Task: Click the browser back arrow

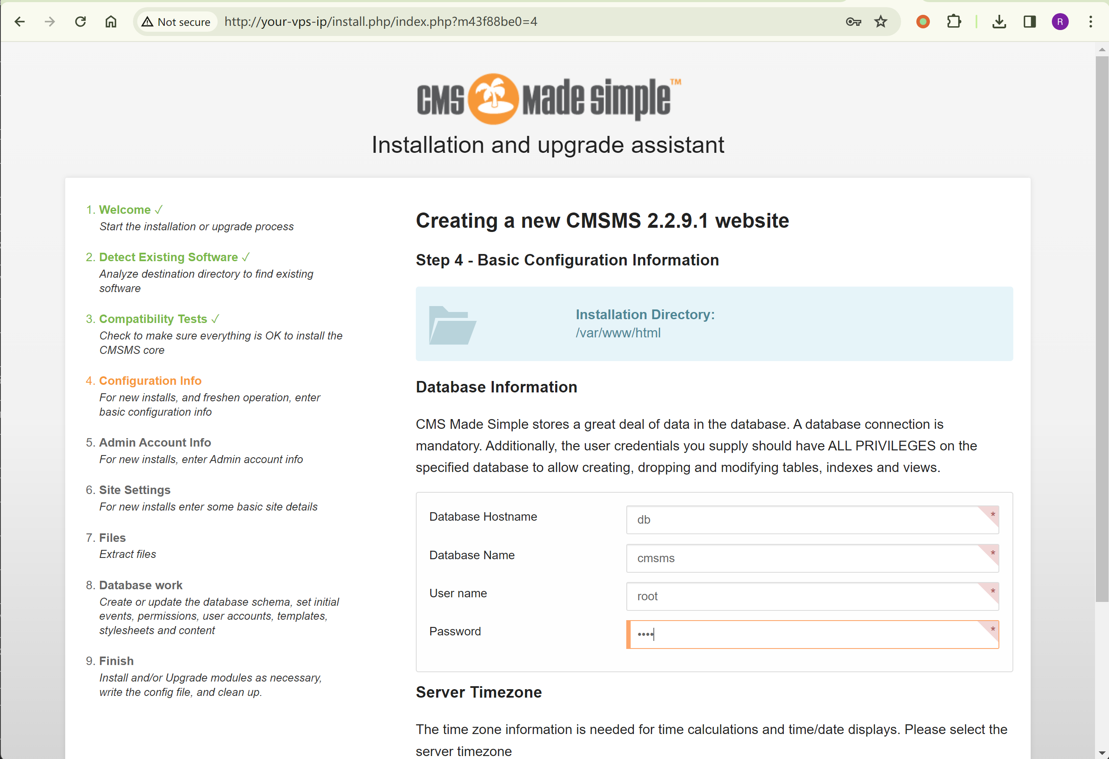Action: point(19,22)
